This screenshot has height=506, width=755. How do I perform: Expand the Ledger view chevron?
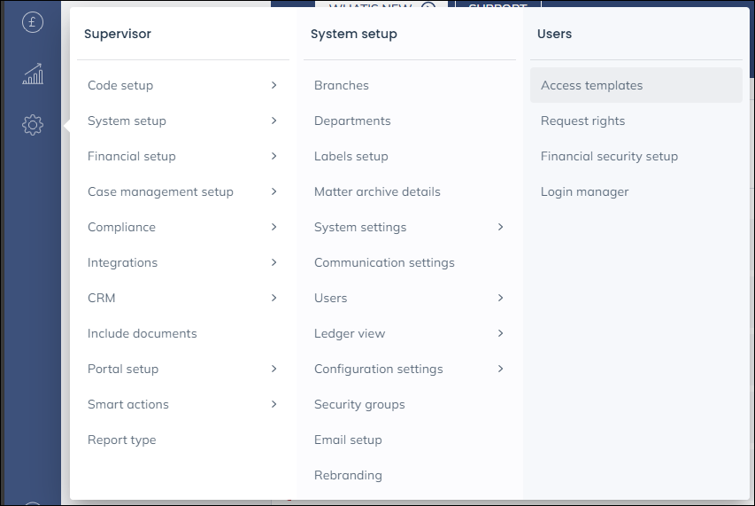(500, 333)
